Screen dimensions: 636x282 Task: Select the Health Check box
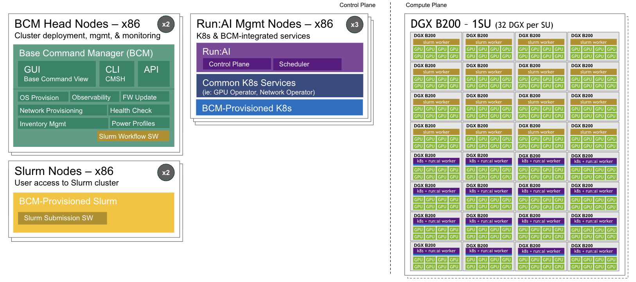(139, 111)
